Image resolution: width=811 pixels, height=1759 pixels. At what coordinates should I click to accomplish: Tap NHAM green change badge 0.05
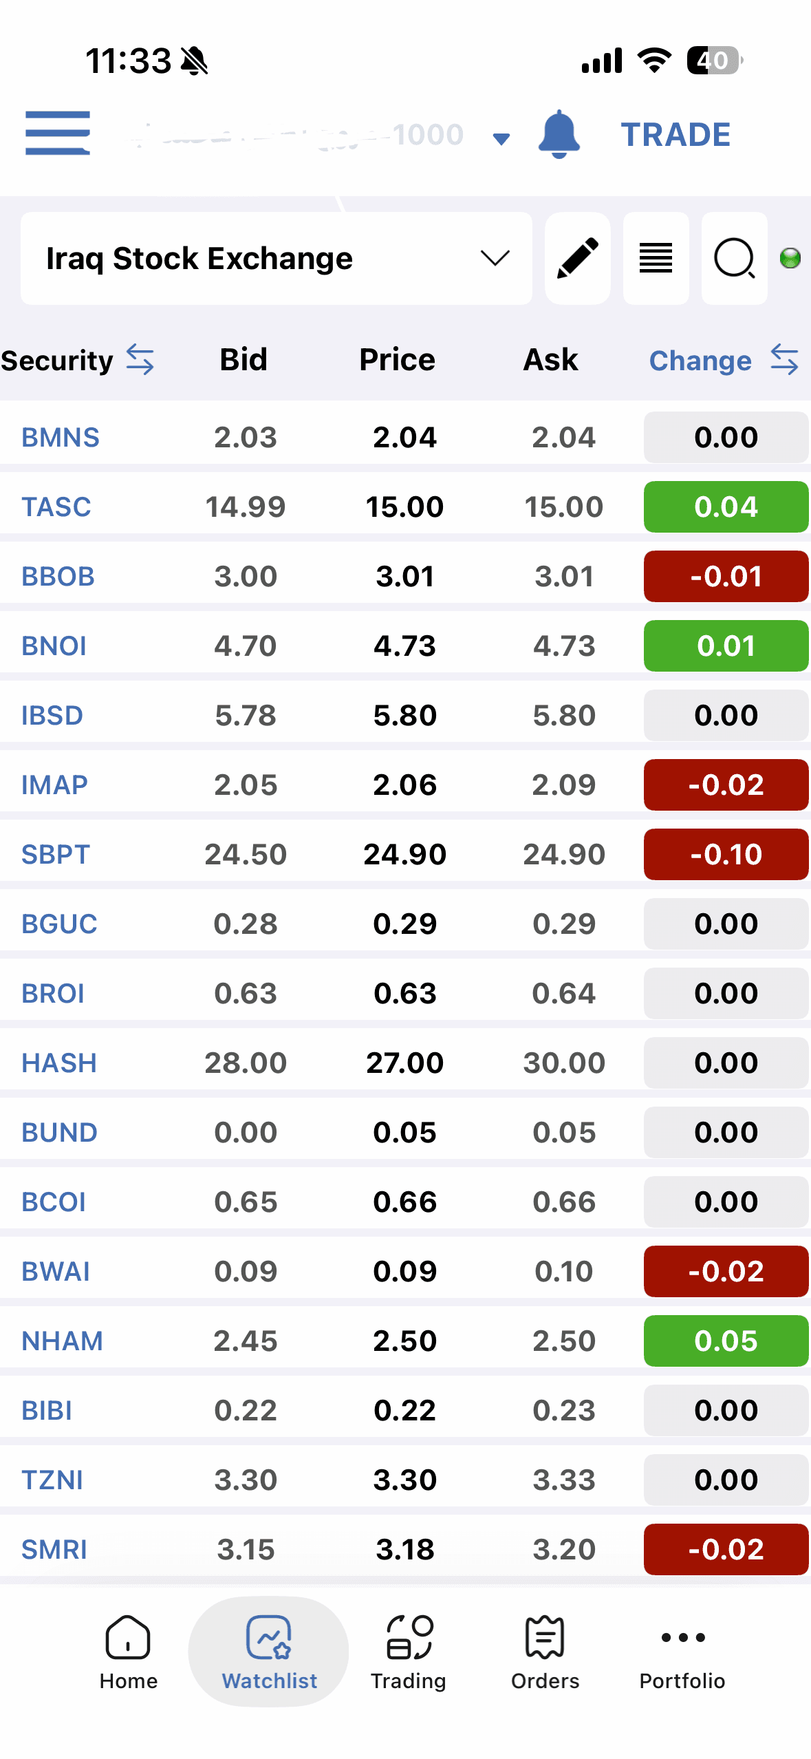pyautogui.click(x=726, y=1341)
